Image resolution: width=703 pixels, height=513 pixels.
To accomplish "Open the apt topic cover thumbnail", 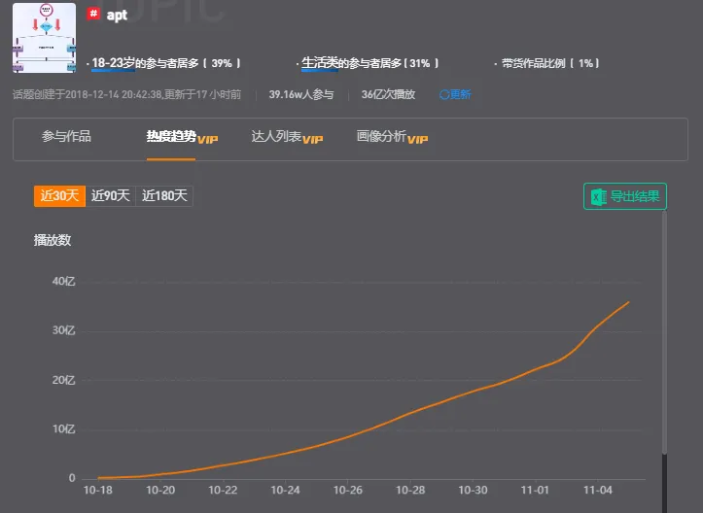I will point(44,40).
